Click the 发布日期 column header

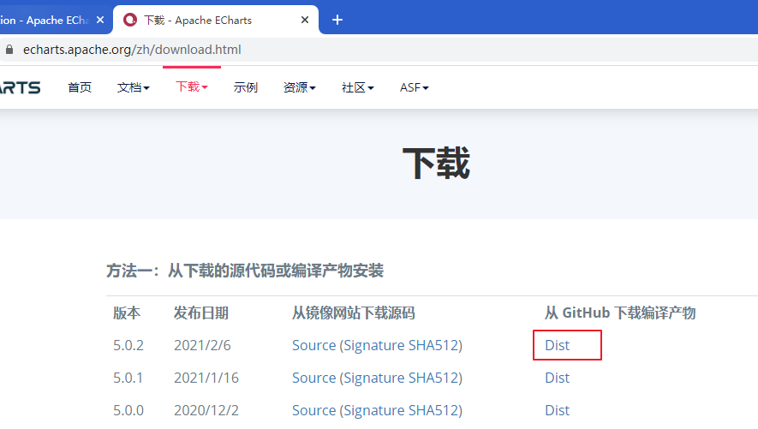[201, 313]
